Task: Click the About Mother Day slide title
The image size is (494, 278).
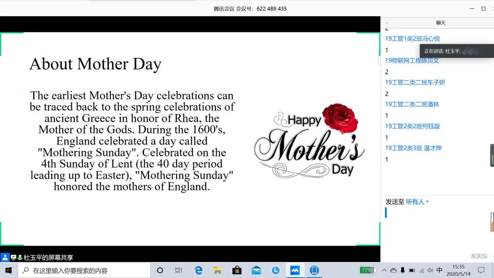Action: [96, 64]
